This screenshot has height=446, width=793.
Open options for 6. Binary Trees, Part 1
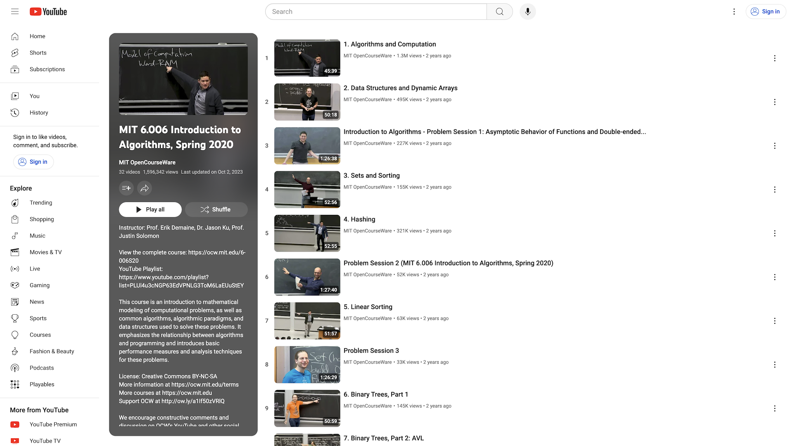pos(775,408)
